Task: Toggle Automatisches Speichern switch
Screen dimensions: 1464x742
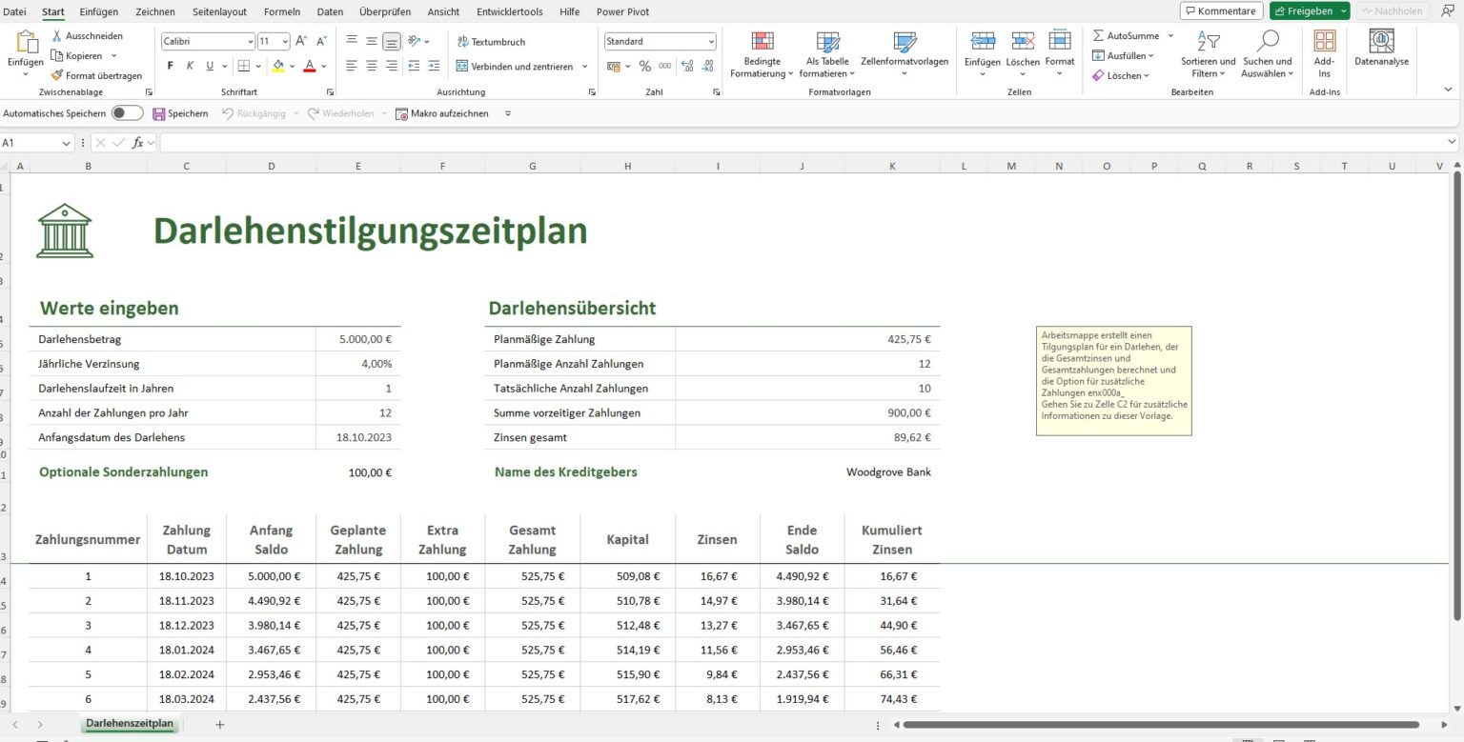Action: pos(125,112)
